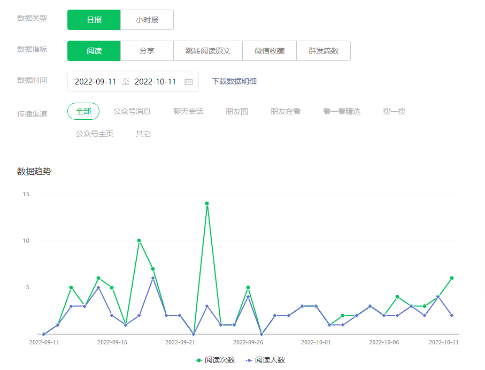Screen dimensions: 485x370
Task: Filter by 朋友在看 channel
Action: 285,111
